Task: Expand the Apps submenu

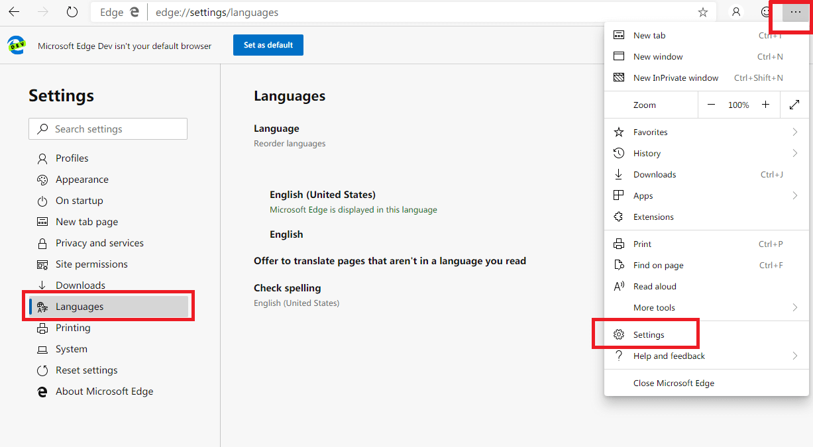Action: [x=794, y=195]
